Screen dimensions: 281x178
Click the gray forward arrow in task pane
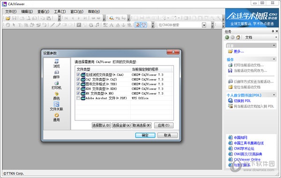pos(232,37)
